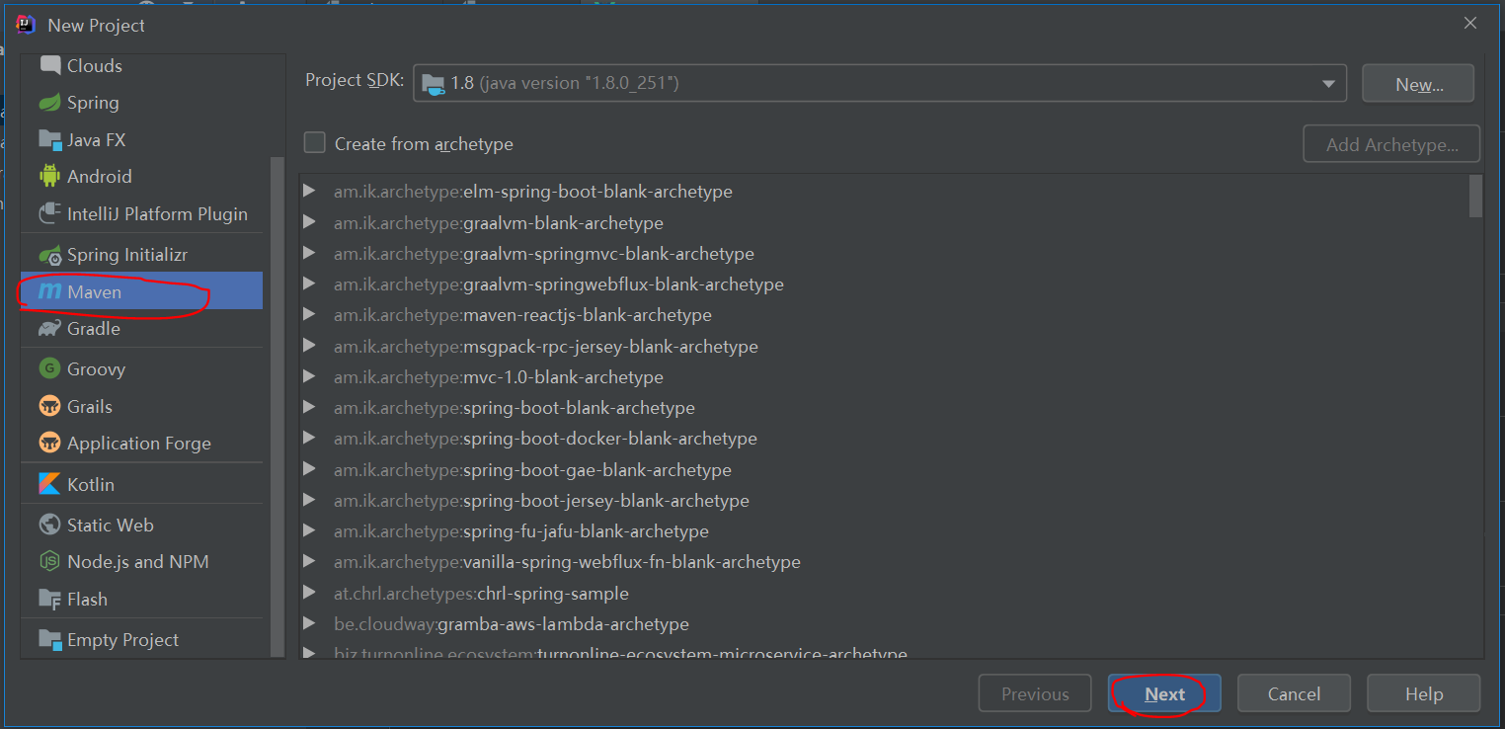Viewport: 1505px width, 729px height.
Task: Select the Spring label in project types
Action: tap(93, 103)
